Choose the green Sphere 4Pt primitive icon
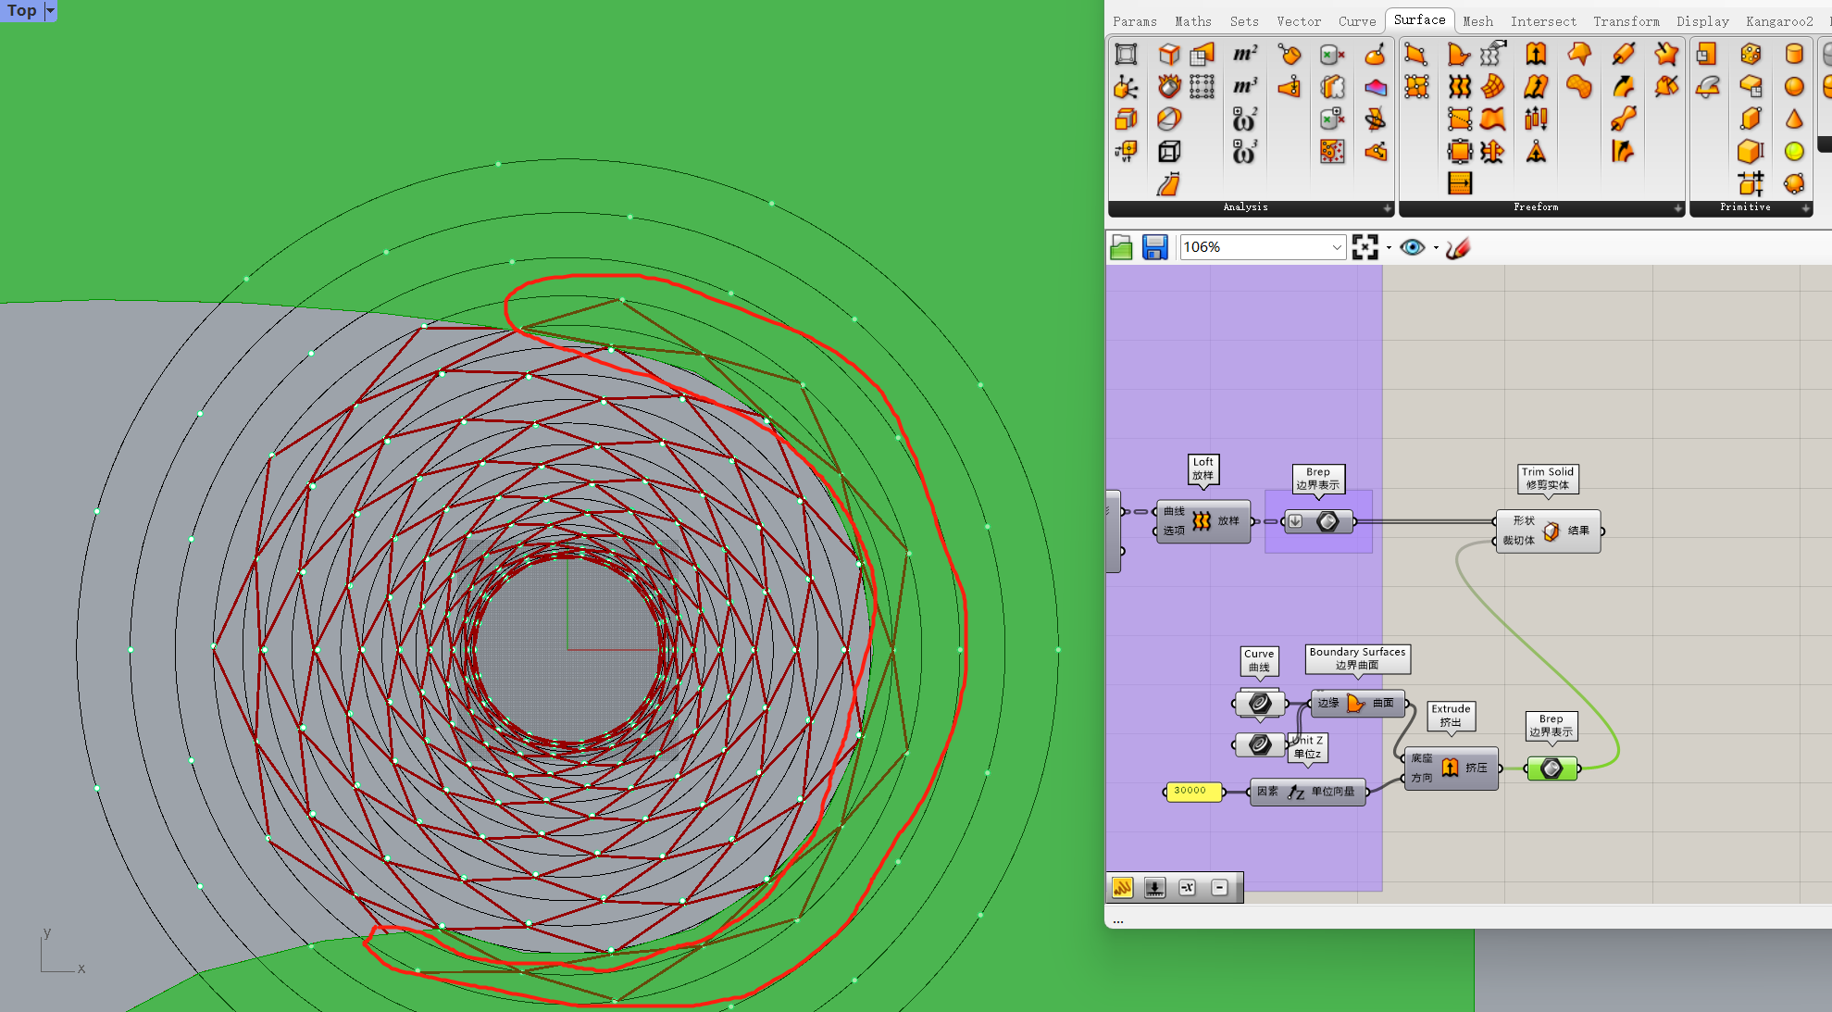Screen dimensions: 1832x1012 pyautogui.click(x=1794, y=152)
